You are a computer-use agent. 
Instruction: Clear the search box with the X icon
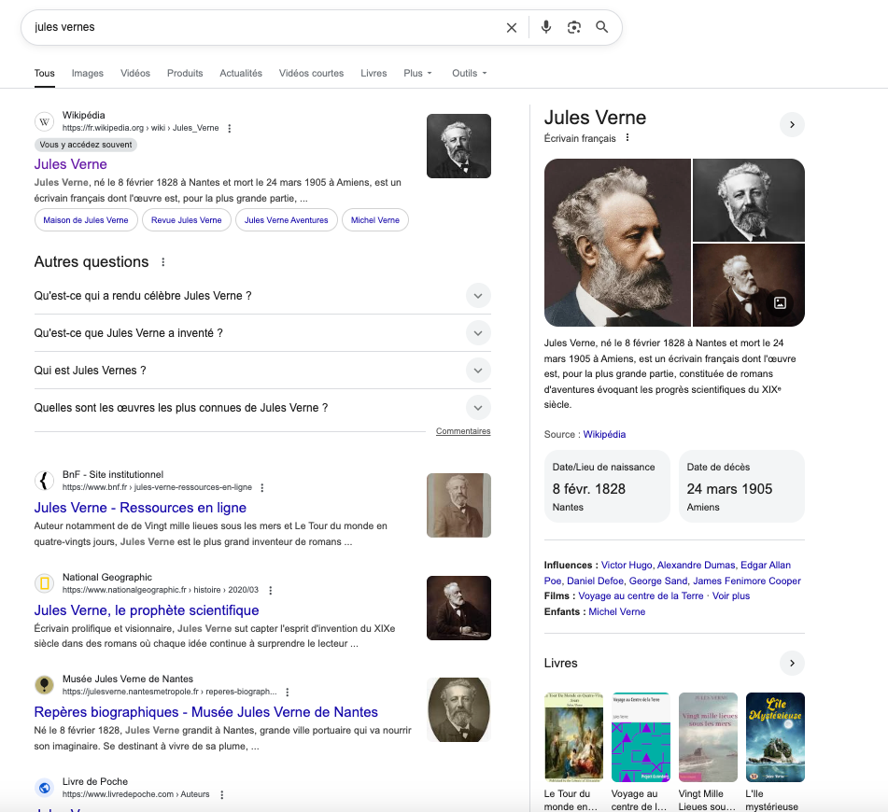pyautogui.click(x=512, y=27)
